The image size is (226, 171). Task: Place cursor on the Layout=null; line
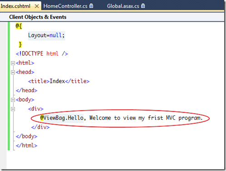(46, 35)
